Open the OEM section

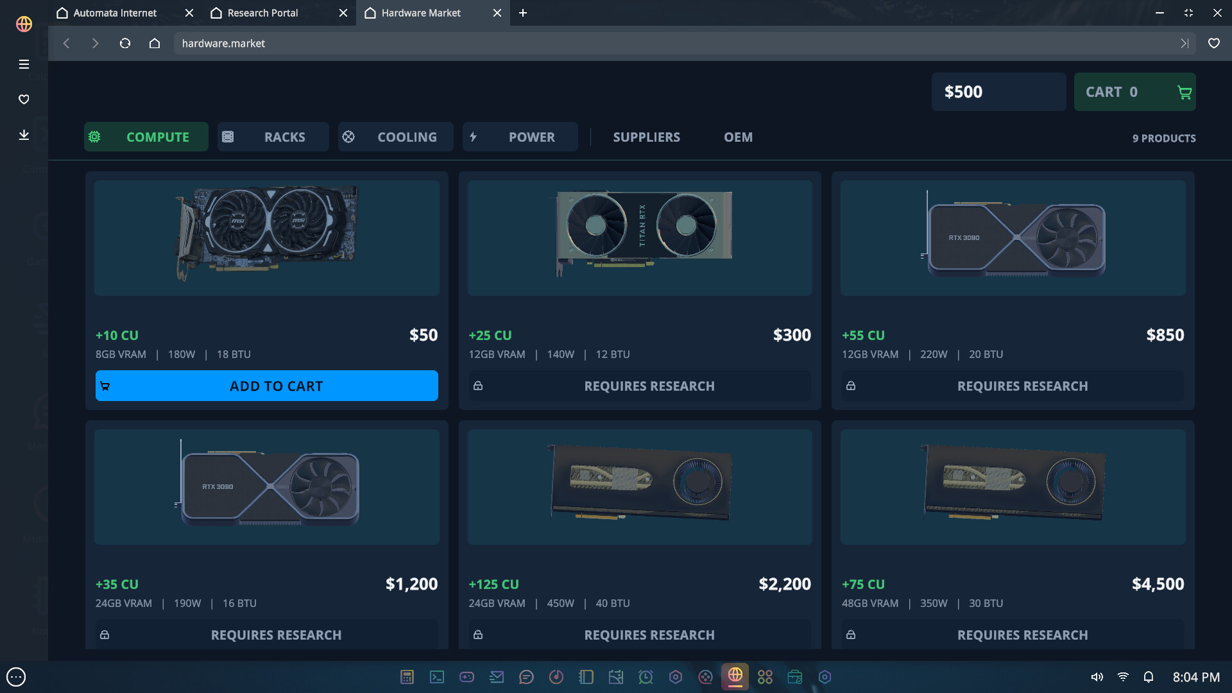pyautogui.click(x=739, y=137)
